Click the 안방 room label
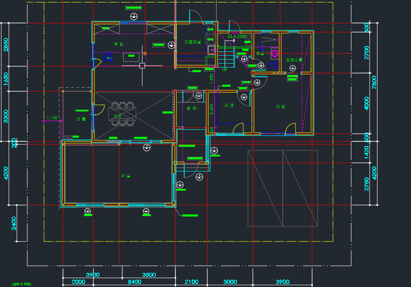411x287 pixels. click(281, 107)
